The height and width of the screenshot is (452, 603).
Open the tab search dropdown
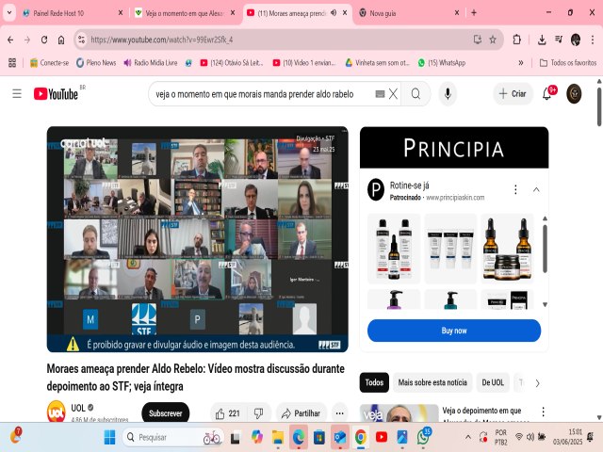pos(9,12)
